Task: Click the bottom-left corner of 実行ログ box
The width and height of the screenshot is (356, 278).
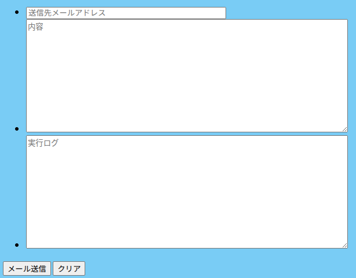Action: pos(28,247)
